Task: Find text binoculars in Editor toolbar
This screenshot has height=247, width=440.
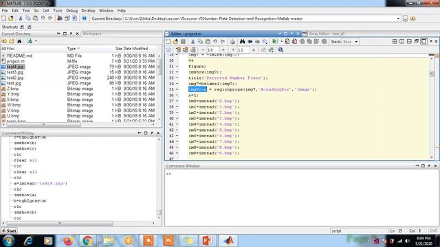Action: click(x=243, y=42)
